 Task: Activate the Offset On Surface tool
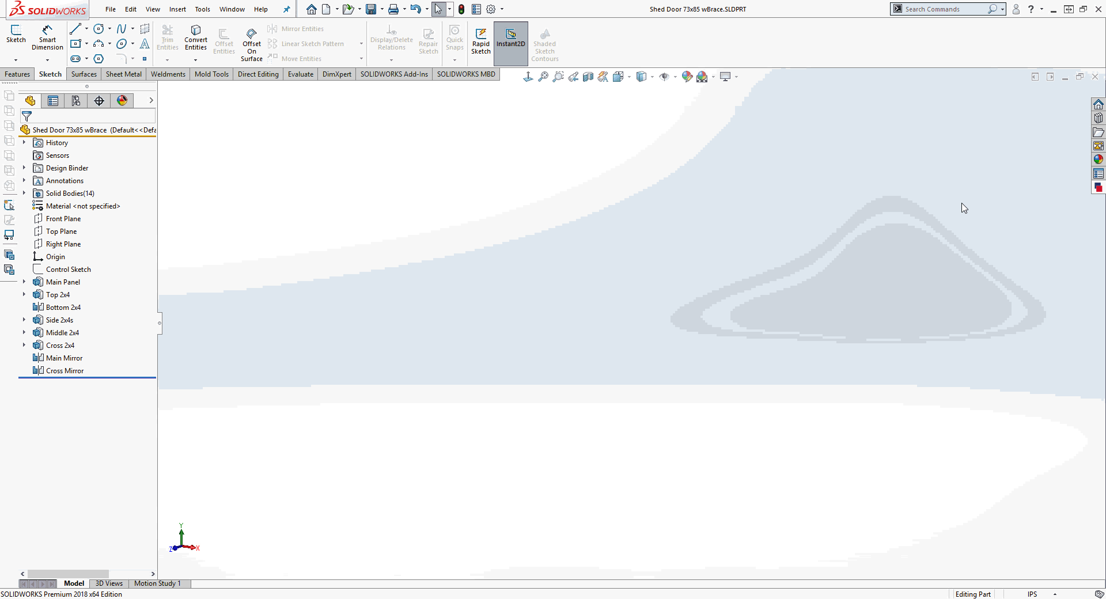[x=252, y=43]
